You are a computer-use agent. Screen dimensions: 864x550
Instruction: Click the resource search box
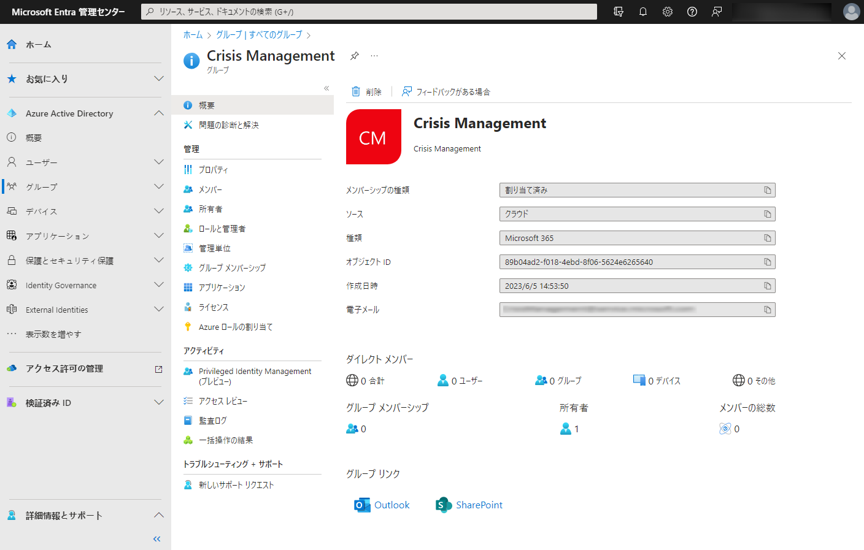[x=369, y=12]
